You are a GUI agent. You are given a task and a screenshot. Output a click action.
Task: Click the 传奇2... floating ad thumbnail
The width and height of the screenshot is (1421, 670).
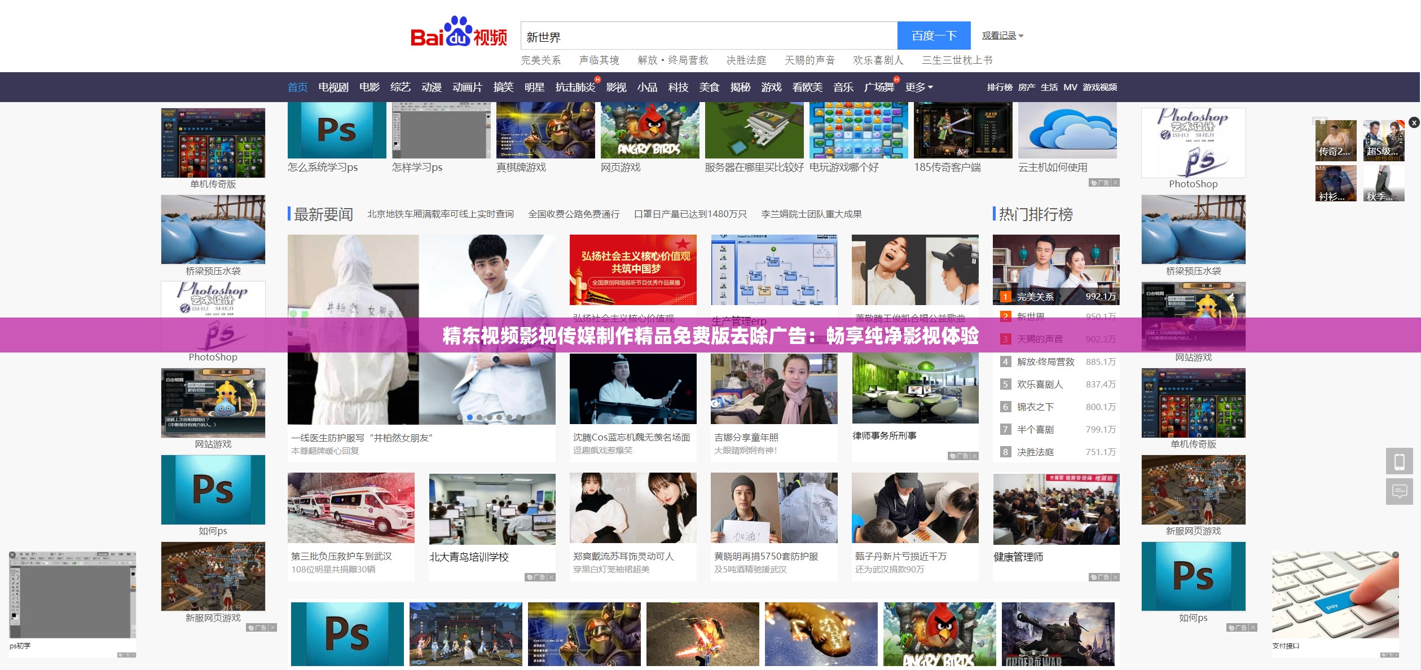click(x=1336, y=140)
